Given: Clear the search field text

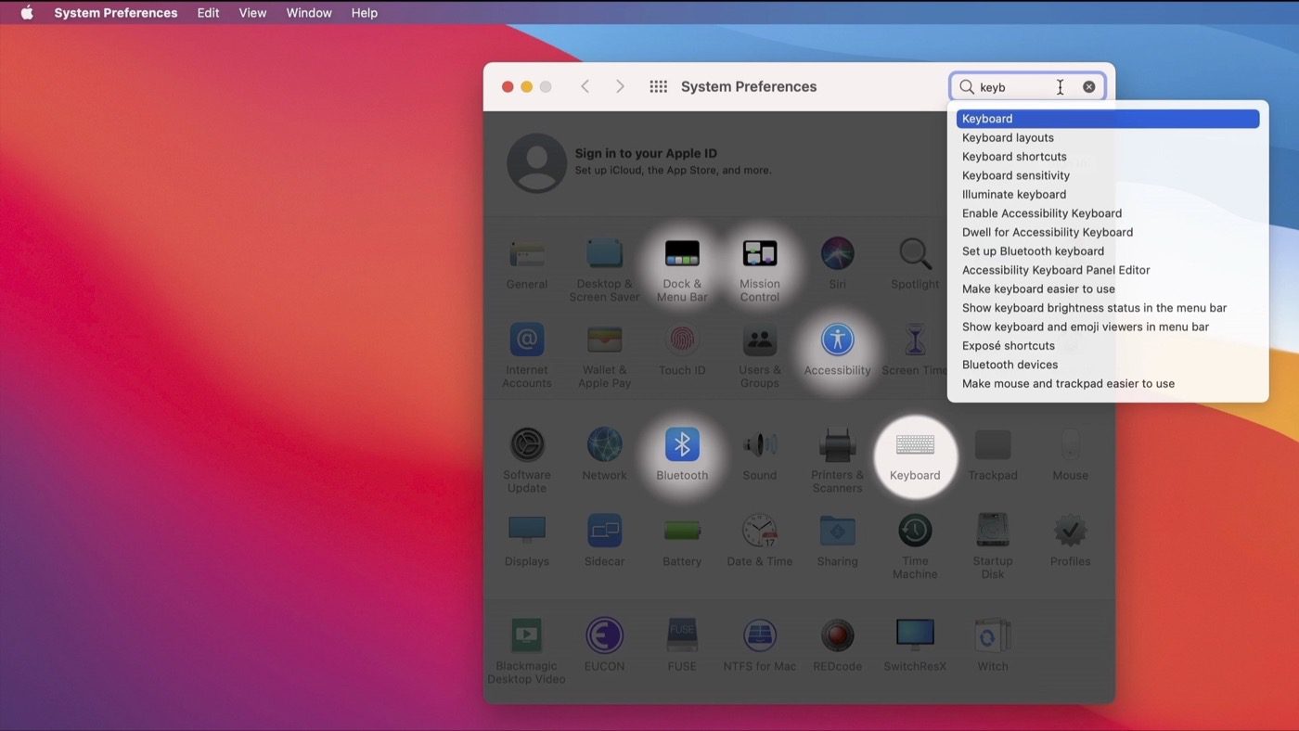Looking at the screenshot, I should tap(1089, 87).
